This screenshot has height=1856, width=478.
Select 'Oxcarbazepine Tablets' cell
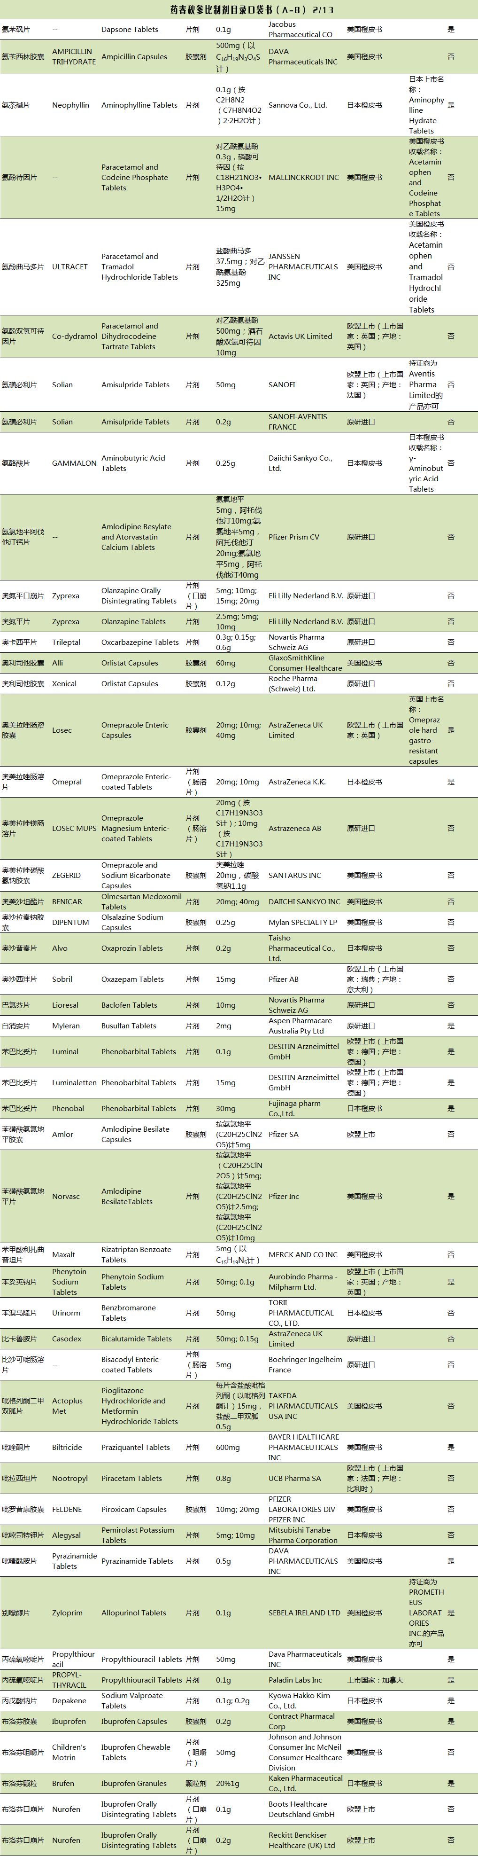click(139, 642)
